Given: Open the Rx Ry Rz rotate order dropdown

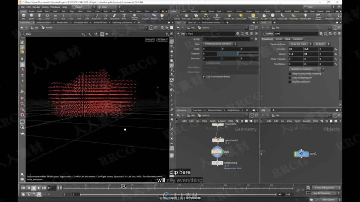Looking at the screenshot, I should click(321, 44).
